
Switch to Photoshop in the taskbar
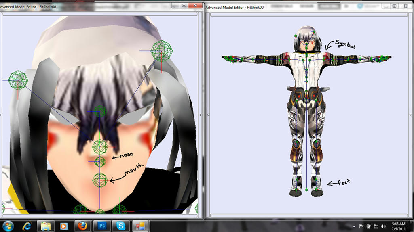pos(102,226)
